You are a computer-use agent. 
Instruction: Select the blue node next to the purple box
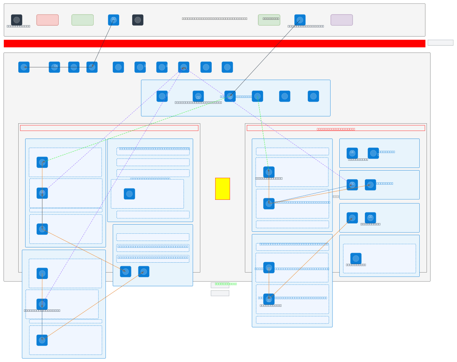[300, 20]
